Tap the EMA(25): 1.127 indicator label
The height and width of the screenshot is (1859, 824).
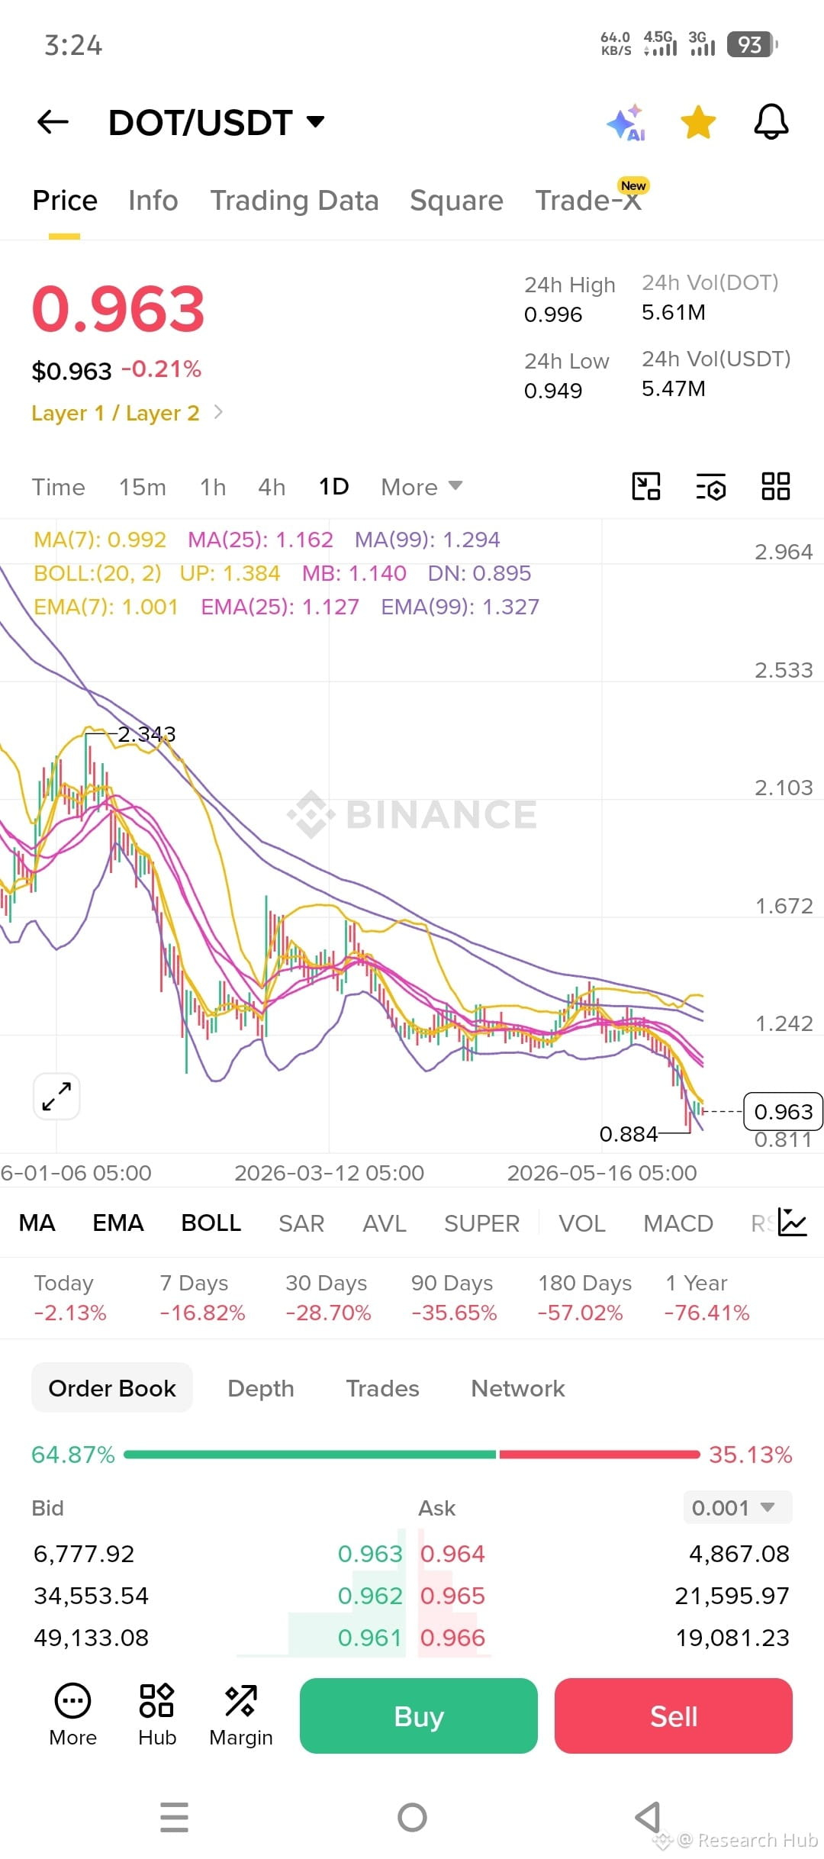[x=280, y=607]
